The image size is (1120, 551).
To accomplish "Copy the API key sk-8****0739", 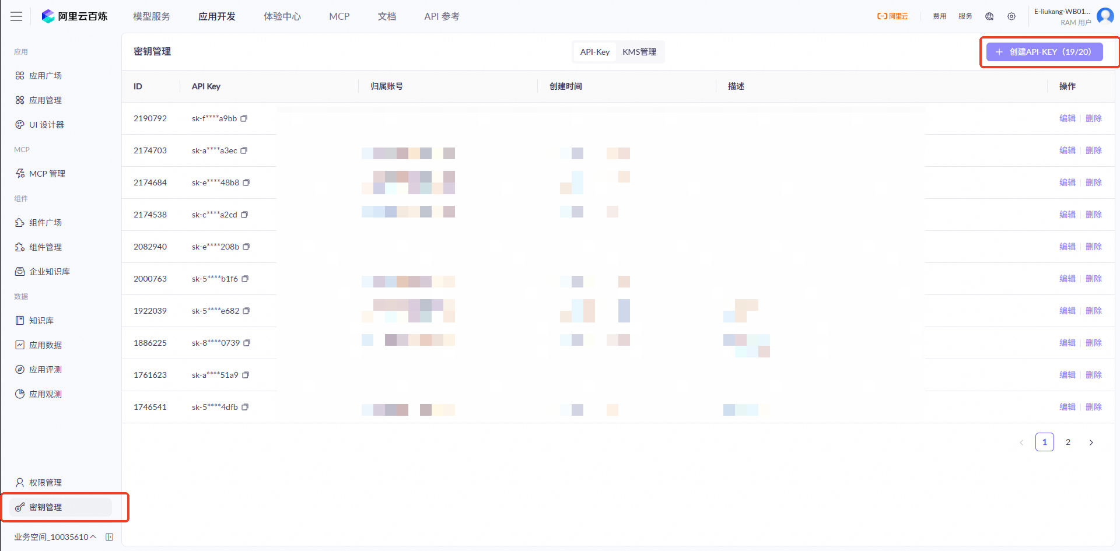I will pos(247,343).
